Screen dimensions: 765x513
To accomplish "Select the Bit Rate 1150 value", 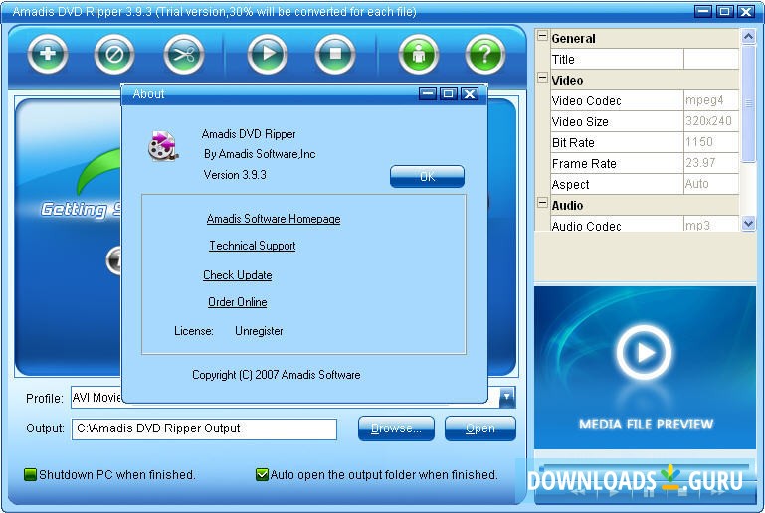I will pyautogui.click(x=711, y=142).
